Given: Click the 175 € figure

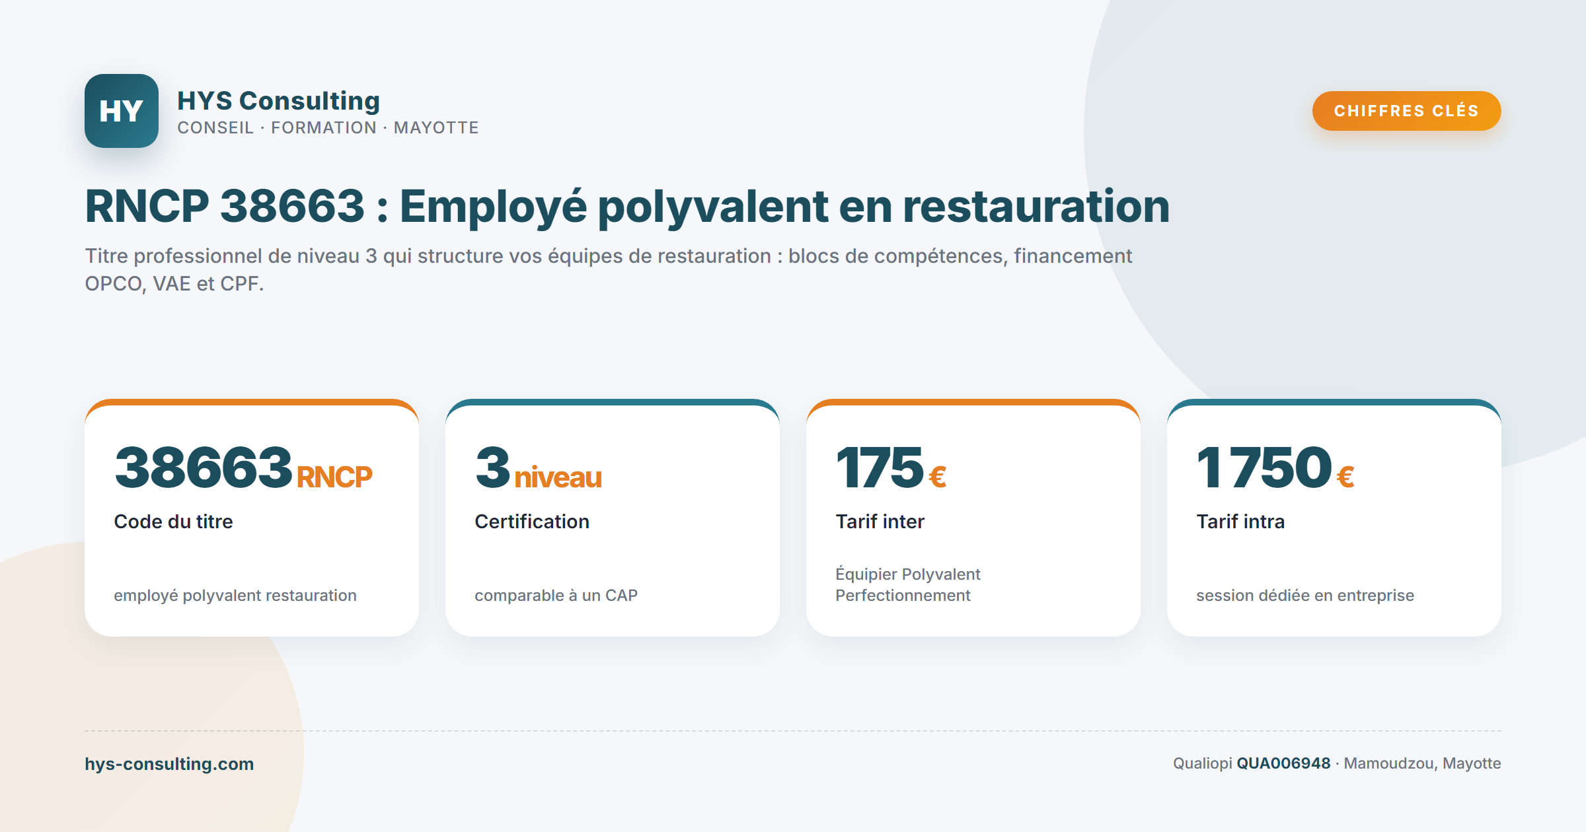Looking at the screenshot, I should pos(891,468).
